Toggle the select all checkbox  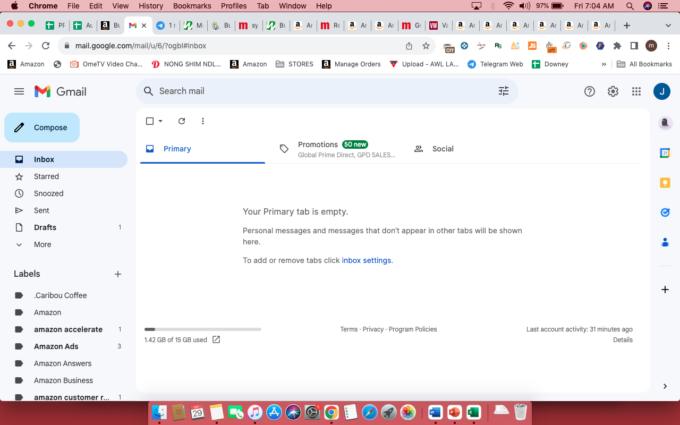(150, 121)
